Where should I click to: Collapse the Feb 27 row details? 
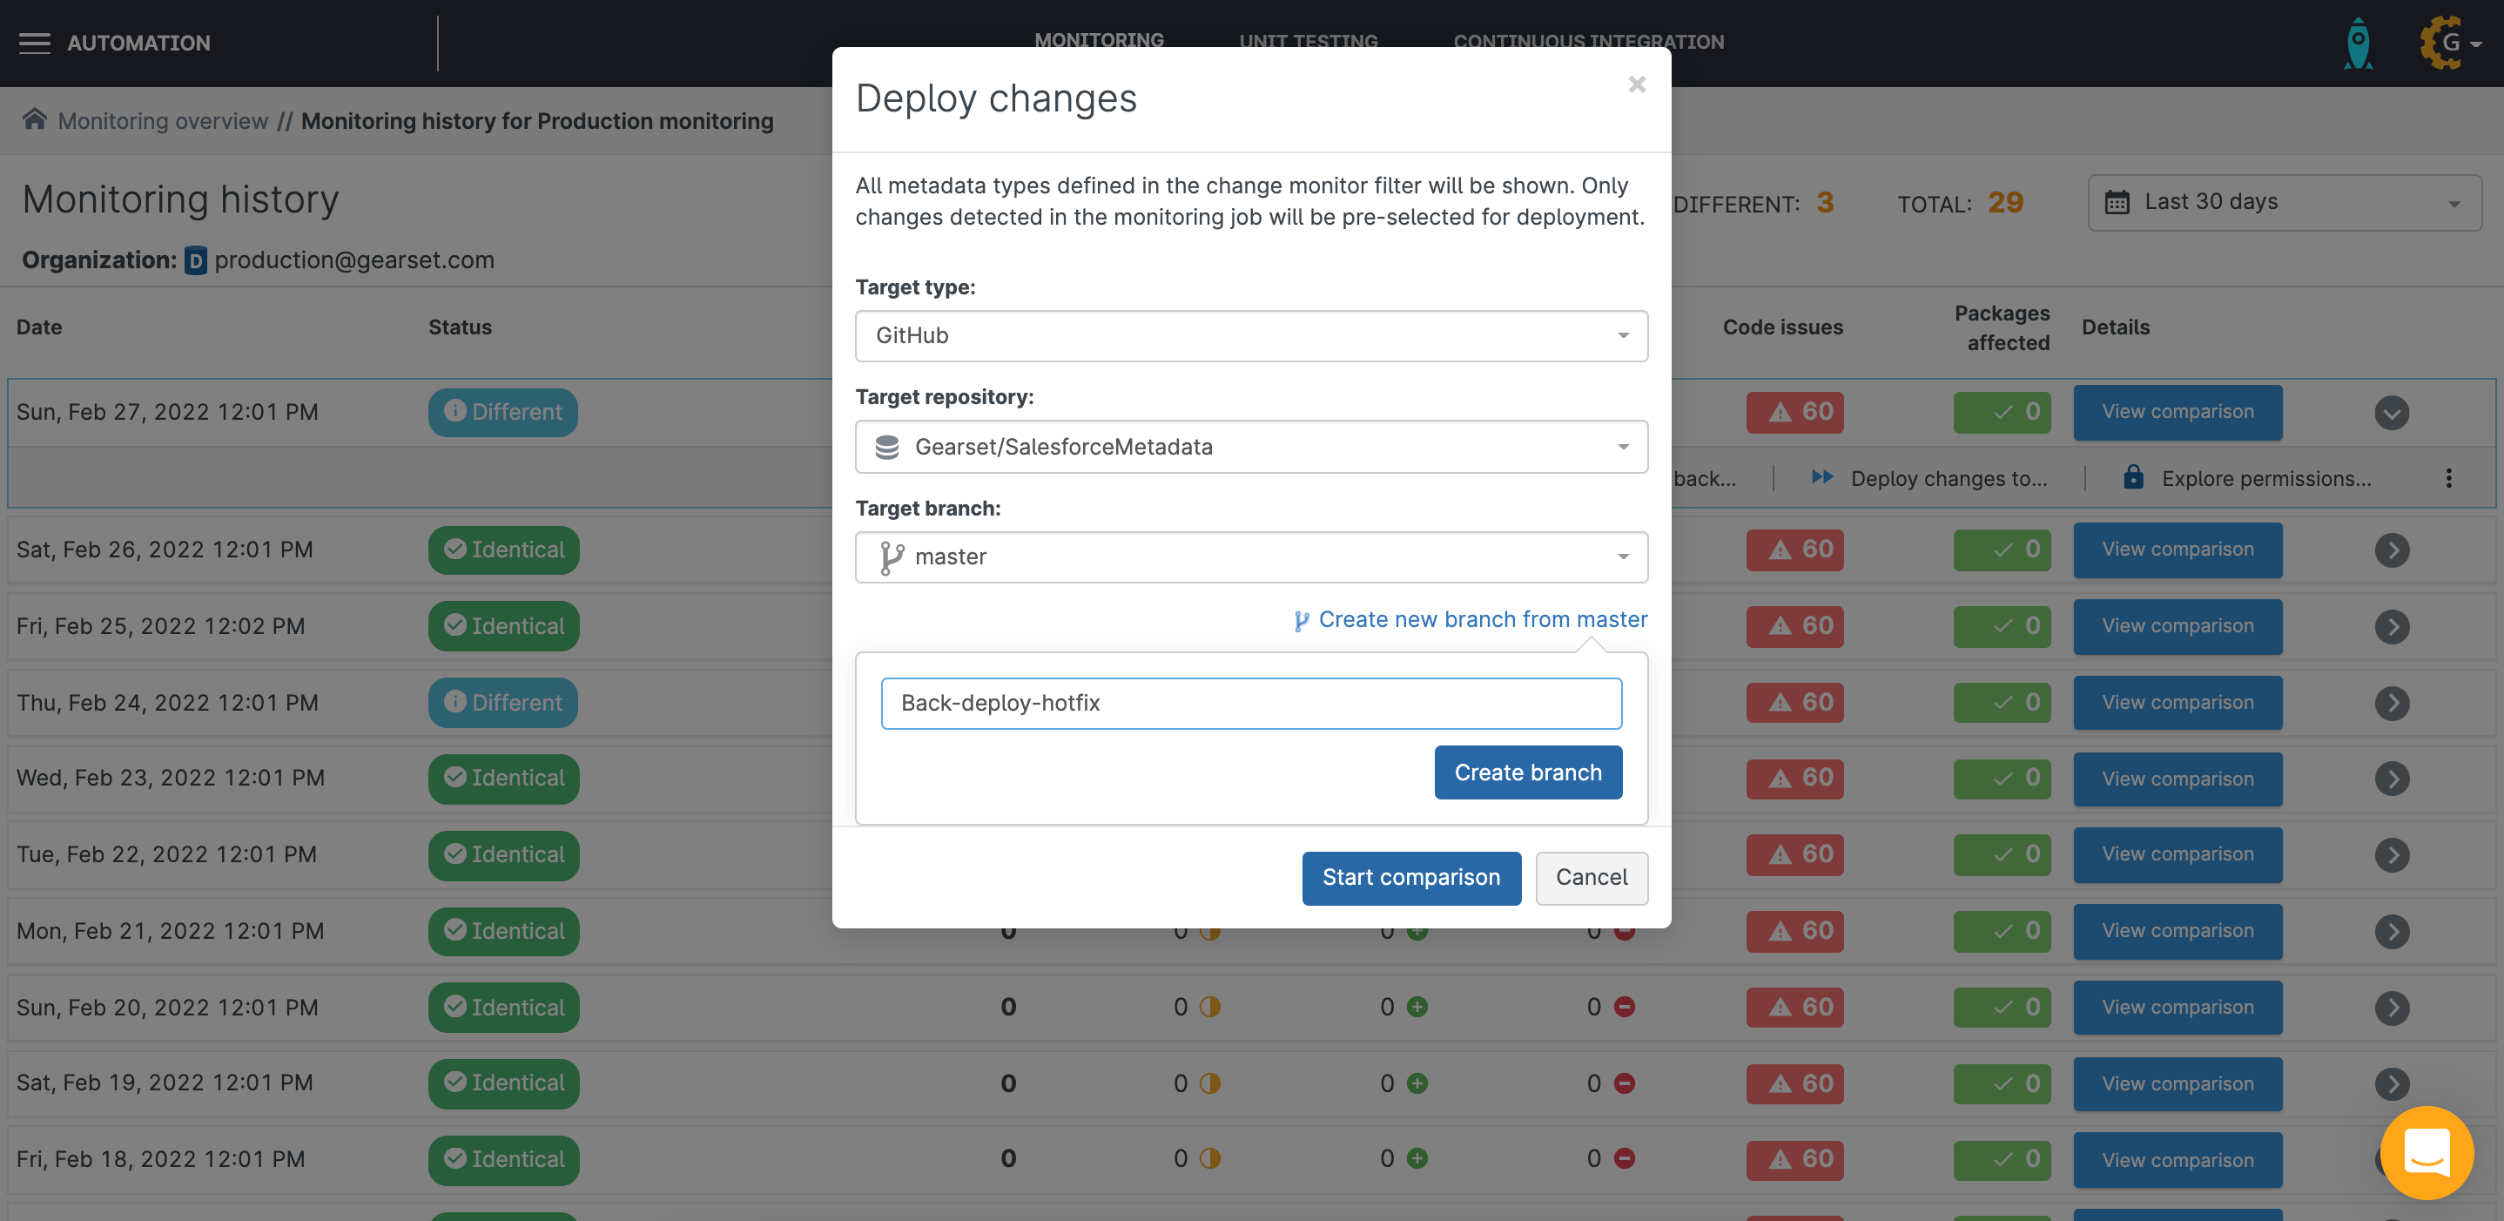(2390, 412)
